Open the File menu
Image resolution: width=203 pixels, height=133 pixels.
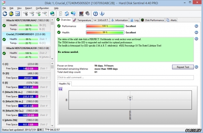coord(4,8)
